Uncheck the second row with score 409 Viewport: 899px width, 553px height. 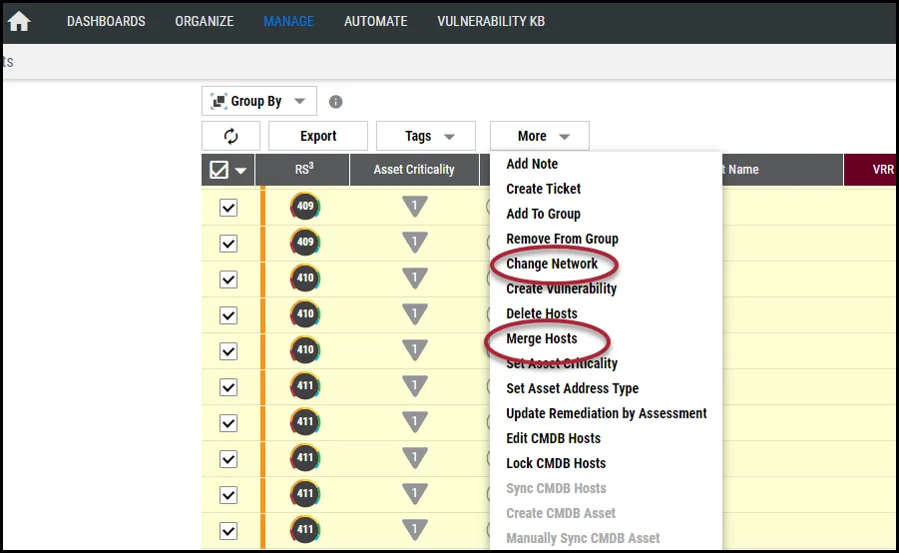pyautogui.click(x=228, y=244)
